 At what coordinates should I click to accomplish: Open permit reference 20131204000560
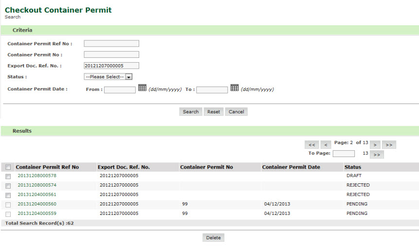[x=37, y=204]
